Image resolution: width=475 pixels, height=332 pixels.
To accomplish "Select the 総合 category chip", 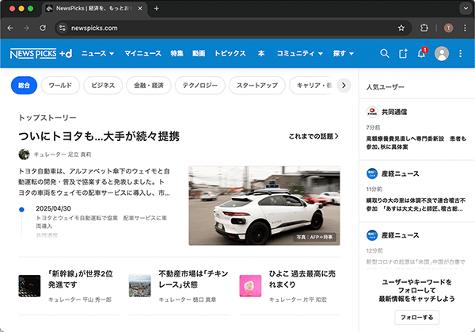I will [x=25, y=86].
